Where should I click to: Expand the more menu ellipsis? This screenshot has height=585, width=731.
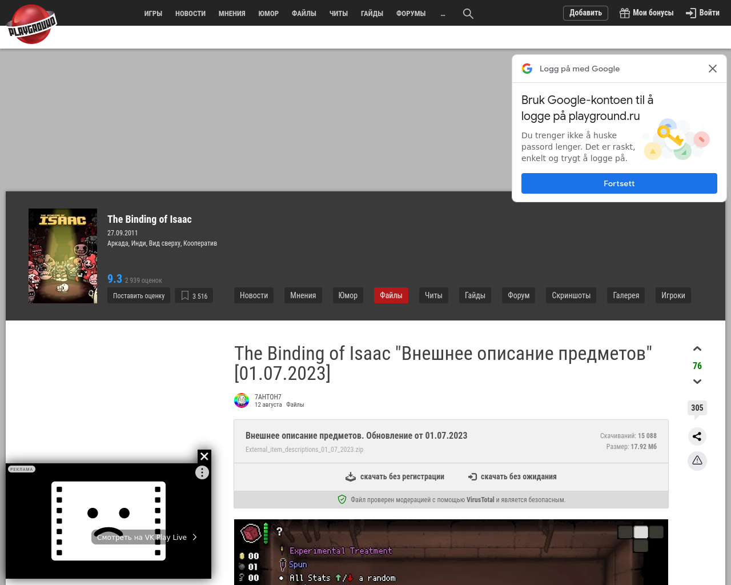443,14
